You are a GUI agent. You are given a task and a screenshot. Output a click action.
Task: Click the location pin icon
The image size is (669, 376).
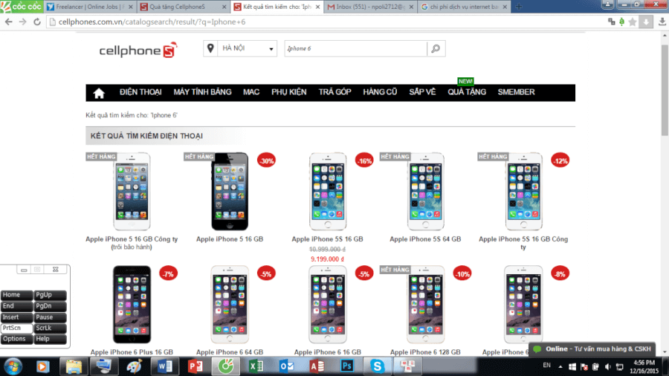210,48
